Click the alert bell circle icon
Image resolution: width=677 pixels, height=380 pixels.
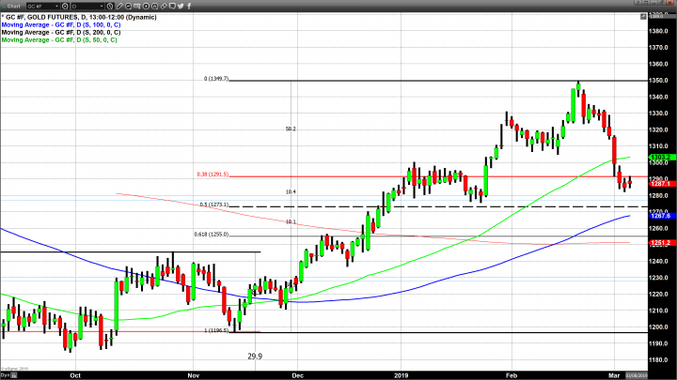[x=154, y=6]
